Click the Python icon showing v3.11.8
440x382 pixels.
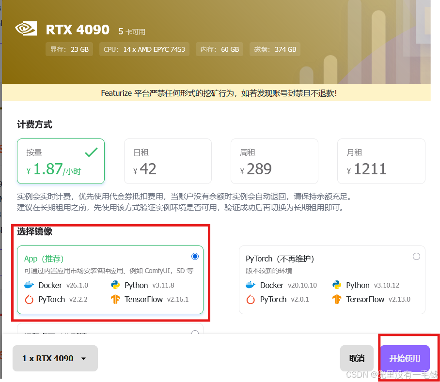pos(116,285)
